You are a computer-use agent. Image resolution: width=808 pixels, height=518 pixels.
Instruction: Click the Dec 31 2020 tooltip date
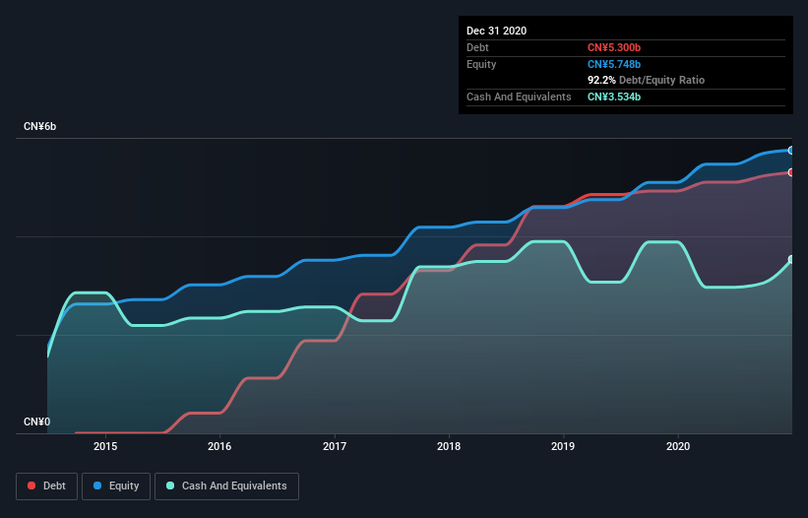pos(496,31)
